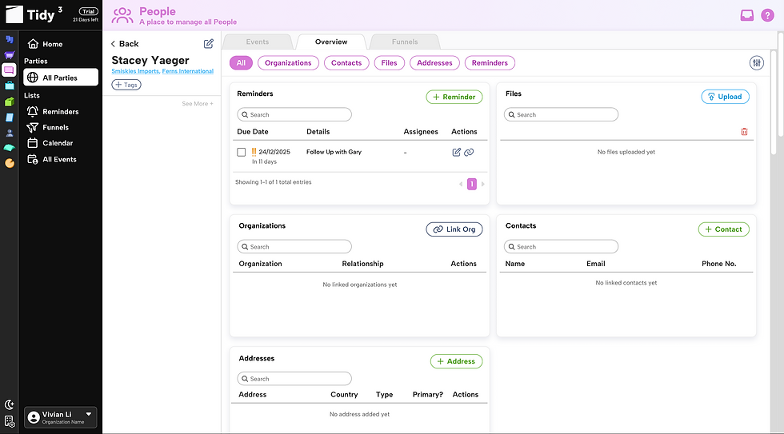Edit the Follow Up with Gary reminder
This screenshot has height=434, width=784.
(x=457, y=153)
